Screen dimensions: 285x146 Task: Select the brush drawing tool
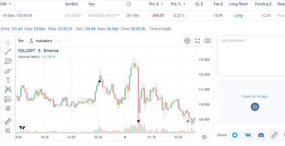pyautogui.click(x=8, y=71)
